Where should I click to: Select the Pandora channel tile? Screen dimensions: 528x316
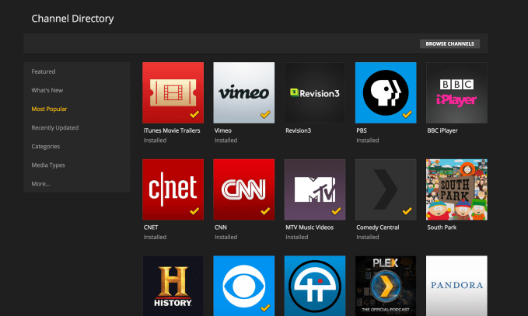456,286
